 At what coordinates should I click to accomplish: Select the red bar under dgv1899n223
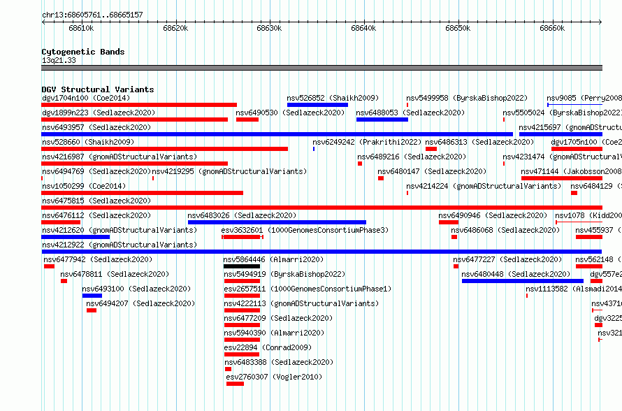[x=134, y=120]
